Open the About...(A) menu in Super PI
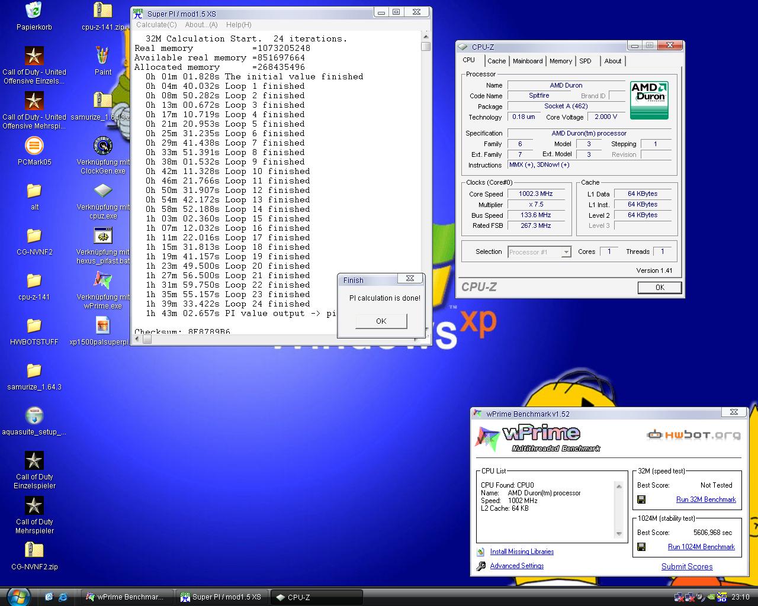 click(x=201, y=25)
